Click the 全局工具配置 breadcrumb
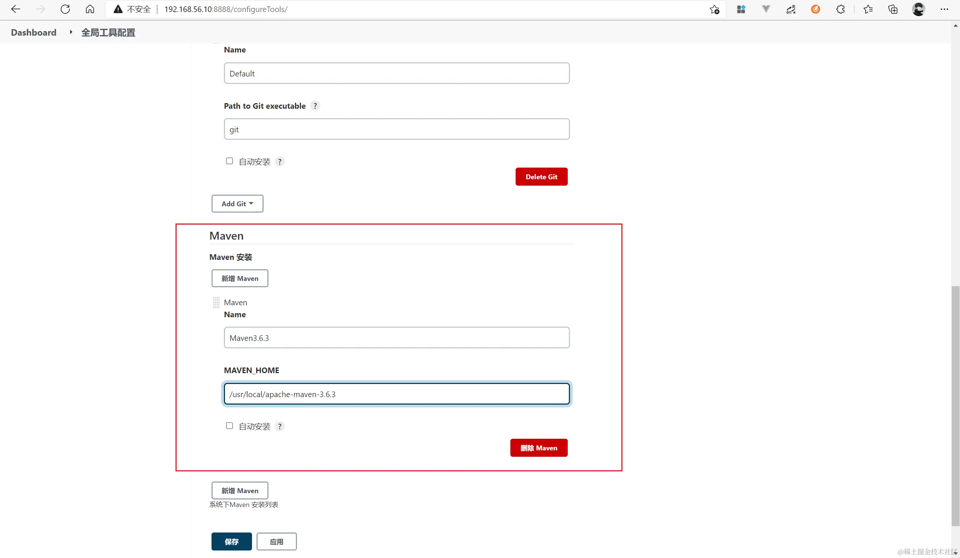 click(x=108, y=33)
